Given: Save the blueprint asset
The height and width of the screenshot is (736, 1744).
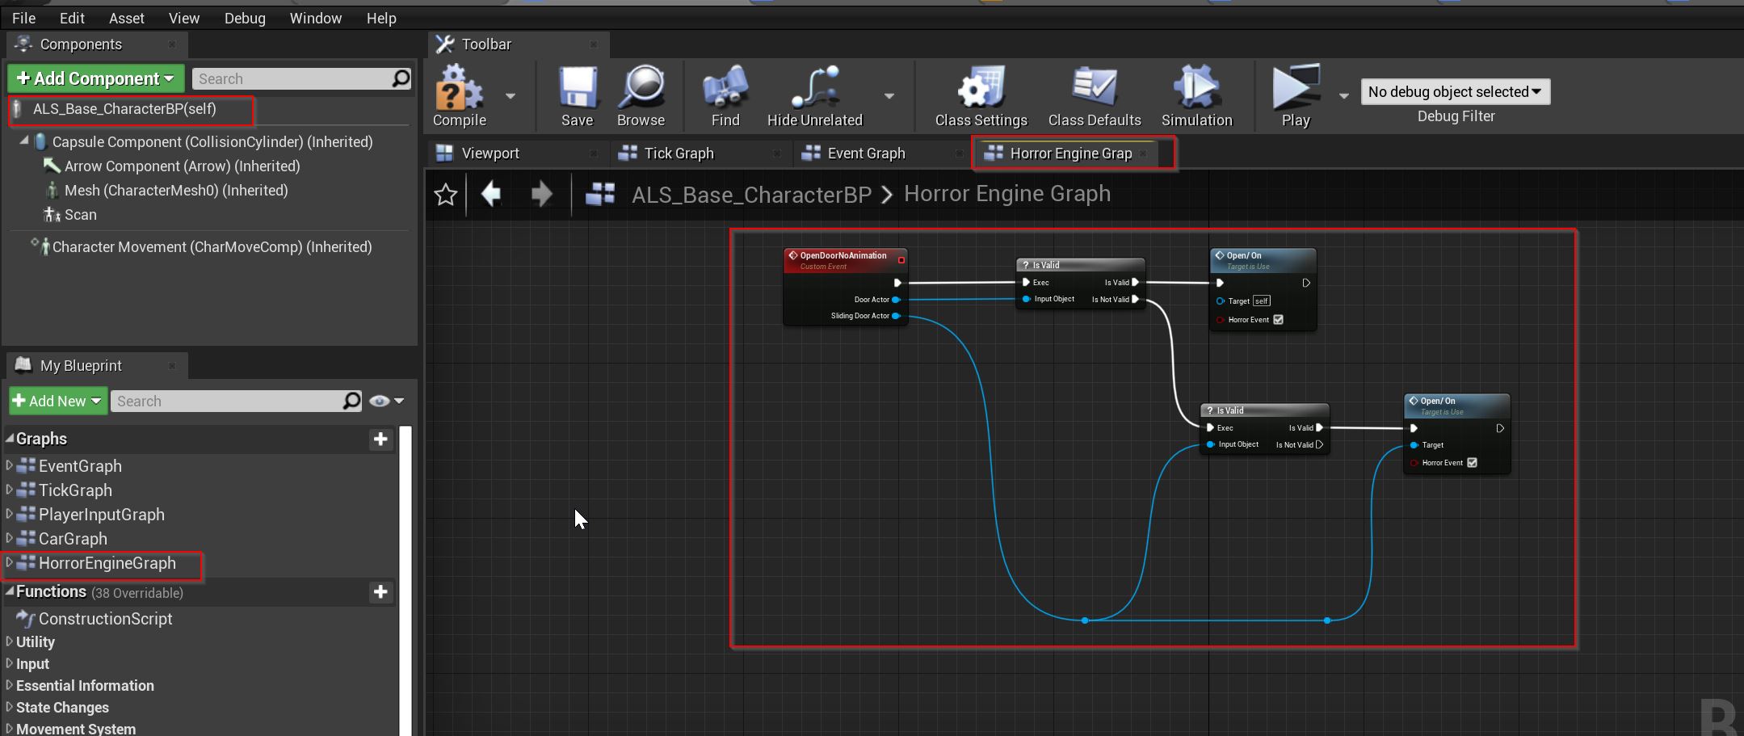Looking at the screenshot, I should pos(577,96).
